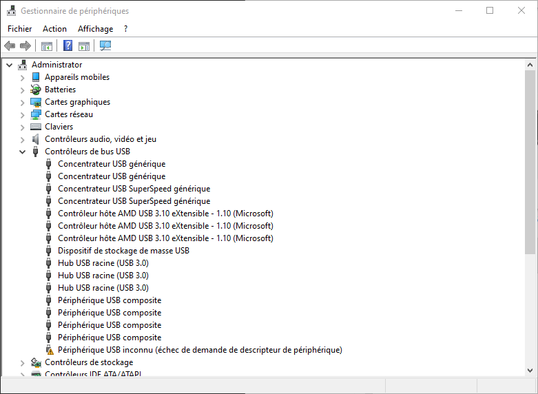Maximize the Device Manager window
The width and height of the screenshot is (538, 394).
coord(490,10)
